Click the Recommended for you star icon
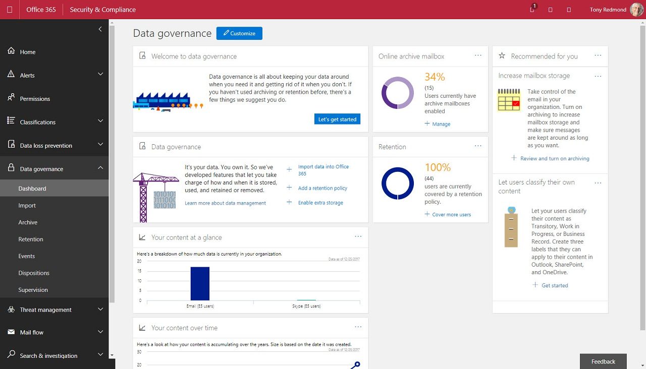 tap(502, 56)
